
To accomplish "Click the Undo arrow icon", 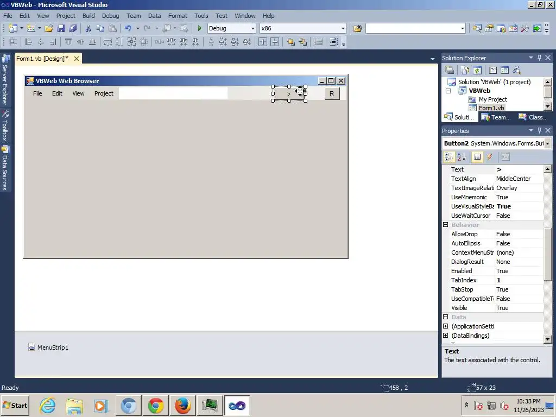I will [x=128, y=28].
